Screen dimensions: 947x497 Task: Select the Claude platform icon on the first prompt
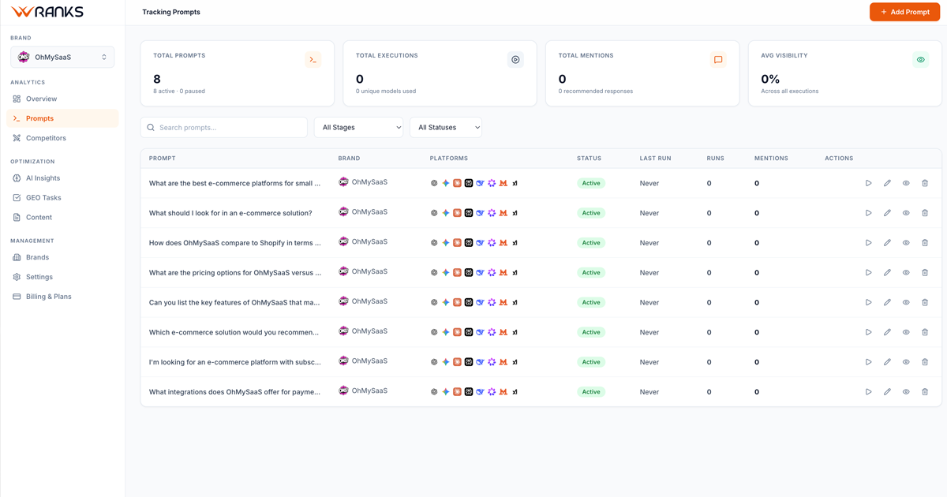pyautogui.click(x=456, y=182)
